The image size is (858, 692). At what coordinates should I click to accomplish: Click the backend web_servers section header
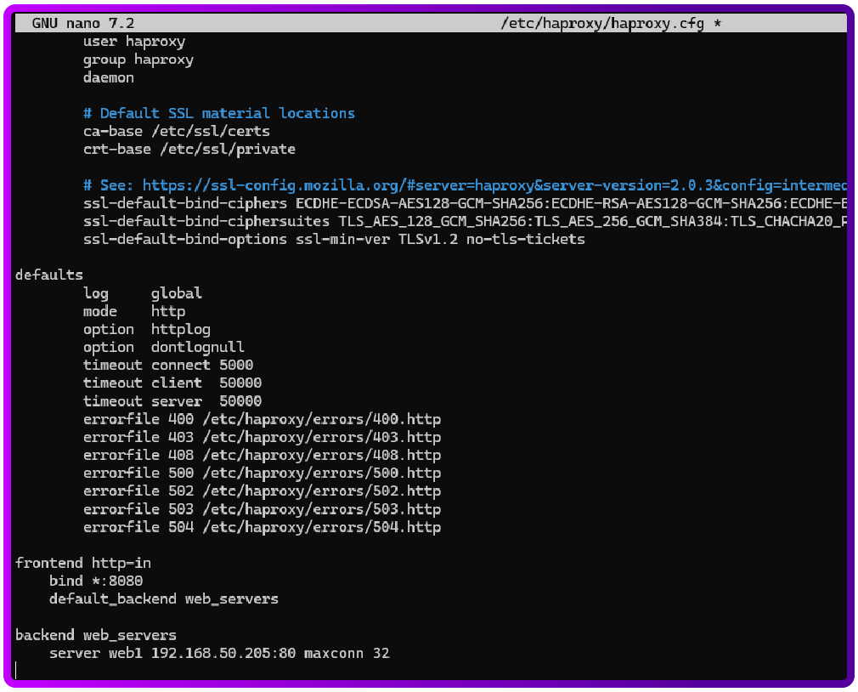[96, 634]
